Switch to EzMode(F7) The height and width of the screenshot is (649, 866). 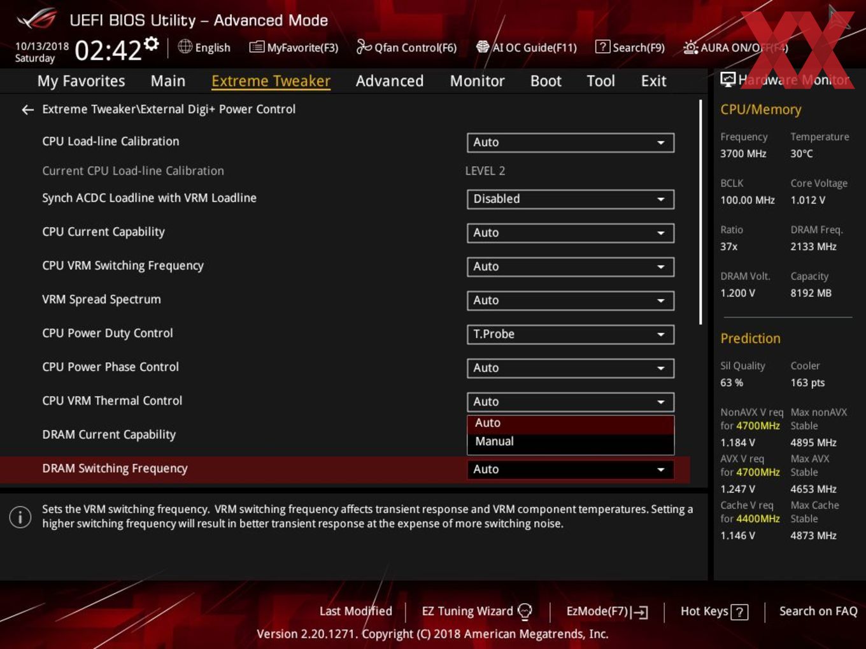click(x=607, y=611)
